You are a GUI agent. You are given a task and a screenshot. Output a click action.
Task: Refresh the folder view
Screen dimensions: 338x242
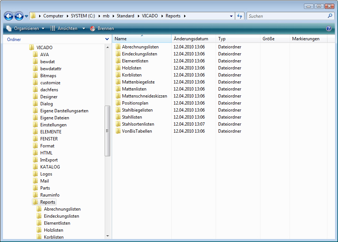pyautogui.click(x=240, y=16)
